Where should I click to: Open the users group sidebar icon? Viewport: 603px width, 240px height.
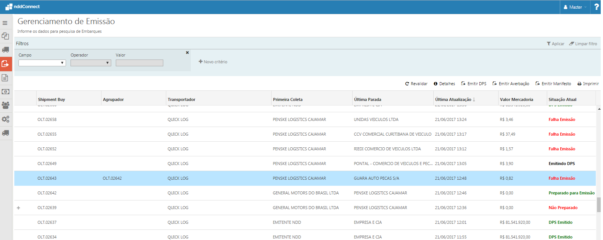point(6,105)
